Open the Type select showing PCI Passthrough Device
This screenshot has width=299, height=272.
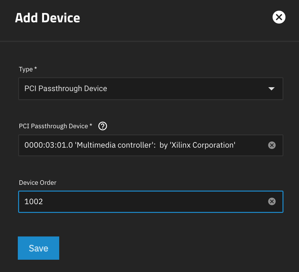(x=151, y=89)
